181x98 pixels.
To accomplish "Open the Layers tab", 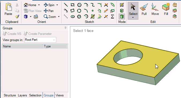I will 22,95.
